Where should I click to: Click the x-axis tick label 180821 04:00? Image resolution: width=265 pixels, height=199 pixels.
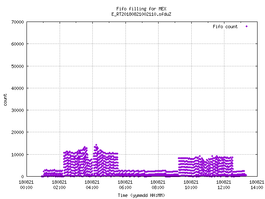92,185
